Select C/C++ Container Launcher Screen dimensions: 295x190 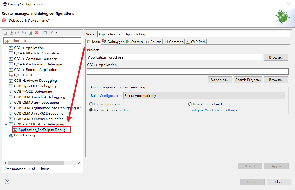[x=35, y=59]
